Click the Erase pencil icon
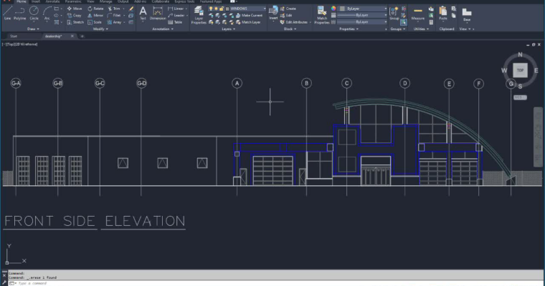The height and width of the screenshot is (286, 545). tap(131, 9)
